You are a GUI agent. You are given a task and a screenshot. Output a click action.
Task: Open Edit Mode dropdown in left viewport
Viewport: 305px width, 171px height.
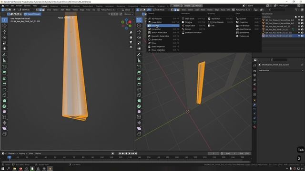pyautogui.click(x=27, y=9)
